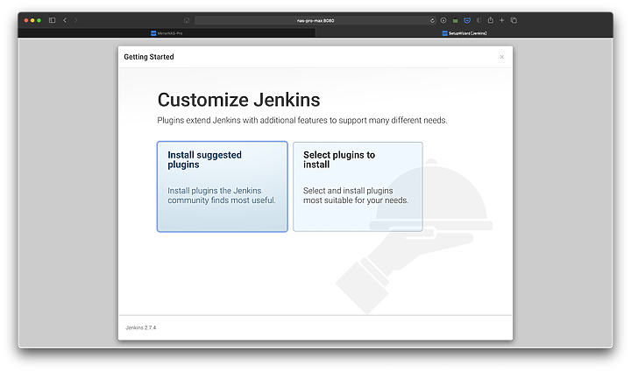Go back with the back arrow
This screenshot has height=372, width=631.
[x=65, y=20]
